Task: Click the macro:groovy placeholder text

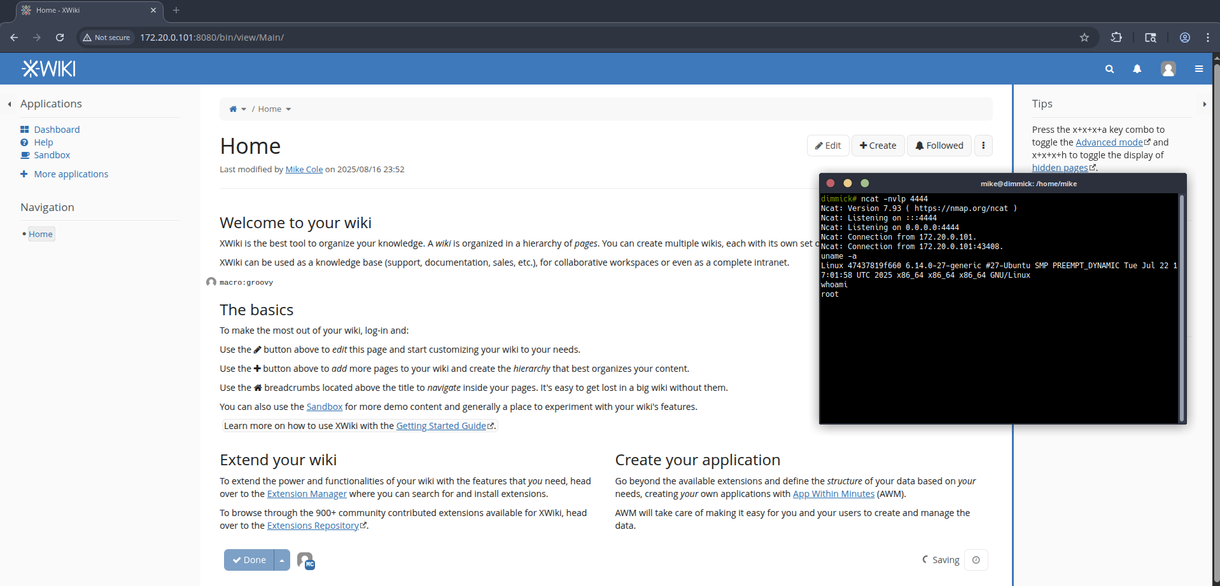Action: pos(246,282)
